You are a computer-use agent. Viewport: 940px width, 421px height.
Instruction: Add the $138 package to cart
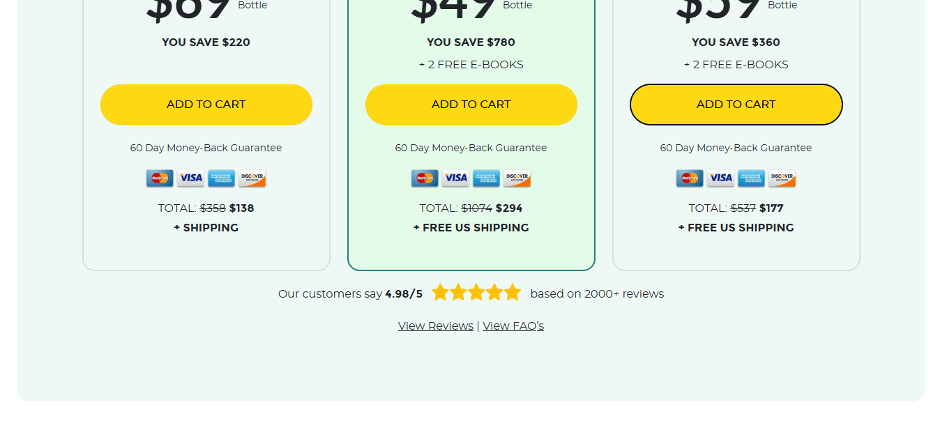pyautogui.click(x=206, y=105)
